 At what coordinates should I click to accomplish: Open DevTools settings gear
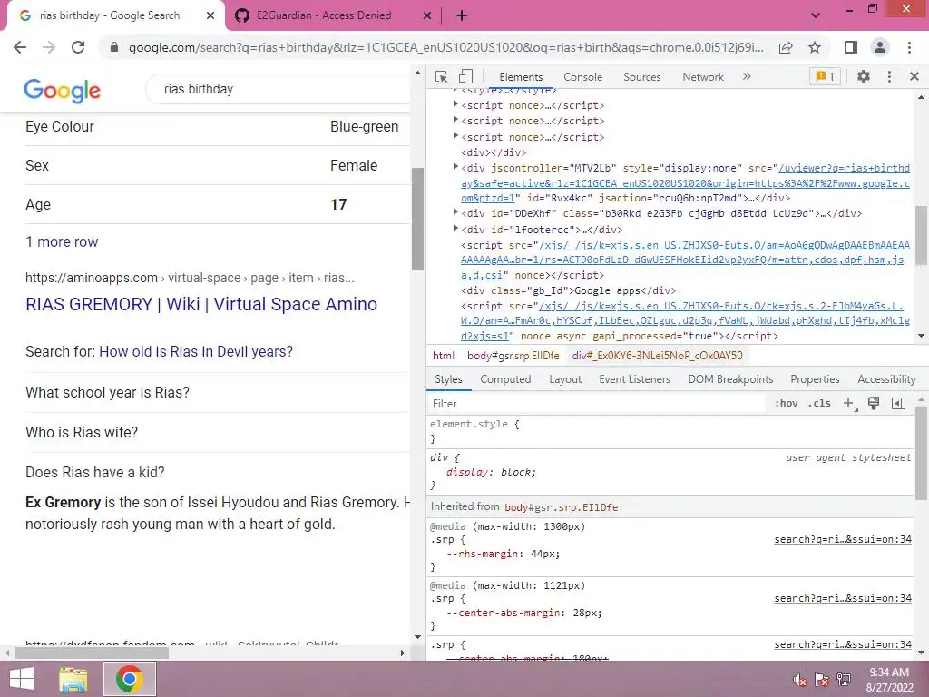coord(864,76)
